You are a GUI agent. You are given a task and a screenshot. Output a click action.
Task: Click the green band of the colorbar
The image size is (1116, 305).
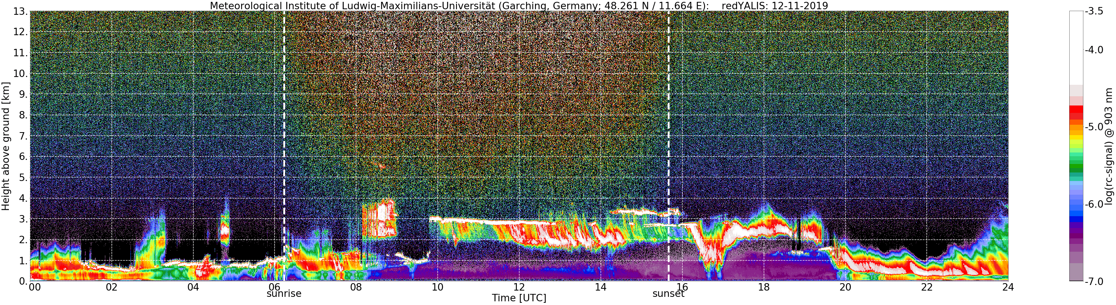point(1076,166)
